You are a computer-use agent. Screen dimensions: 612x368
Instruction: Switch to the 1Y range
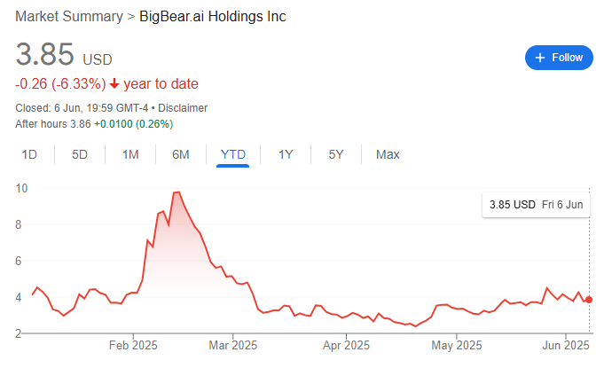point(286,154)
